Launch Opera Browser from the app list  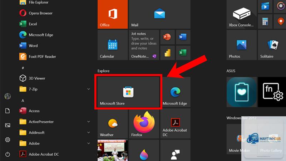tap(55, 13)
